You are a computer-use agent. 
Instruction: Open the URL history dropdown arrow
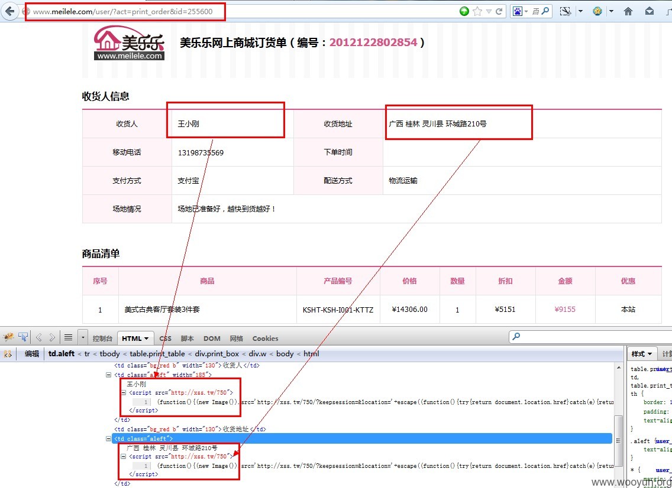coord(489,12)
